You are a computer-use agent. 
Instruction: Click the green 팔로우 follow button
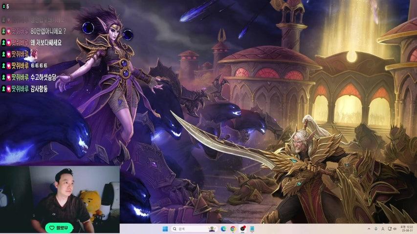point(59,228)
